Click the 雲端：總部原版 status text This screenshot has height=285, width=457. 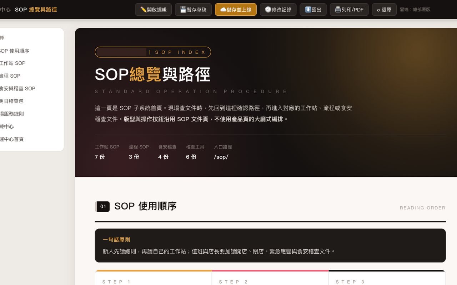415,10
